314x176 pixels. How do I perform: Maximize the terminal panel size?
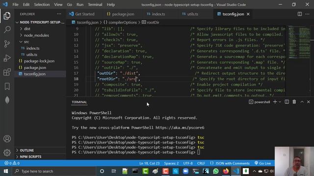[x=302, y=102]
